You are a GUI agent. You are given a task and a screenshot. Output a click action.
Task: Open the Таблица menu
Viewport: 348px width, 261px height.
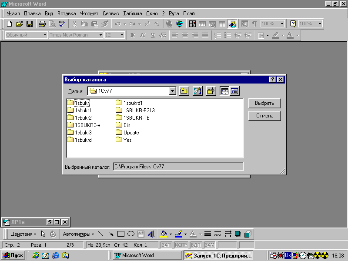coord(133,13)
